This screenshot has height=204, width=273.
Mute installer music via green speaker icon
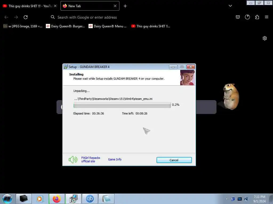(73, 159)
